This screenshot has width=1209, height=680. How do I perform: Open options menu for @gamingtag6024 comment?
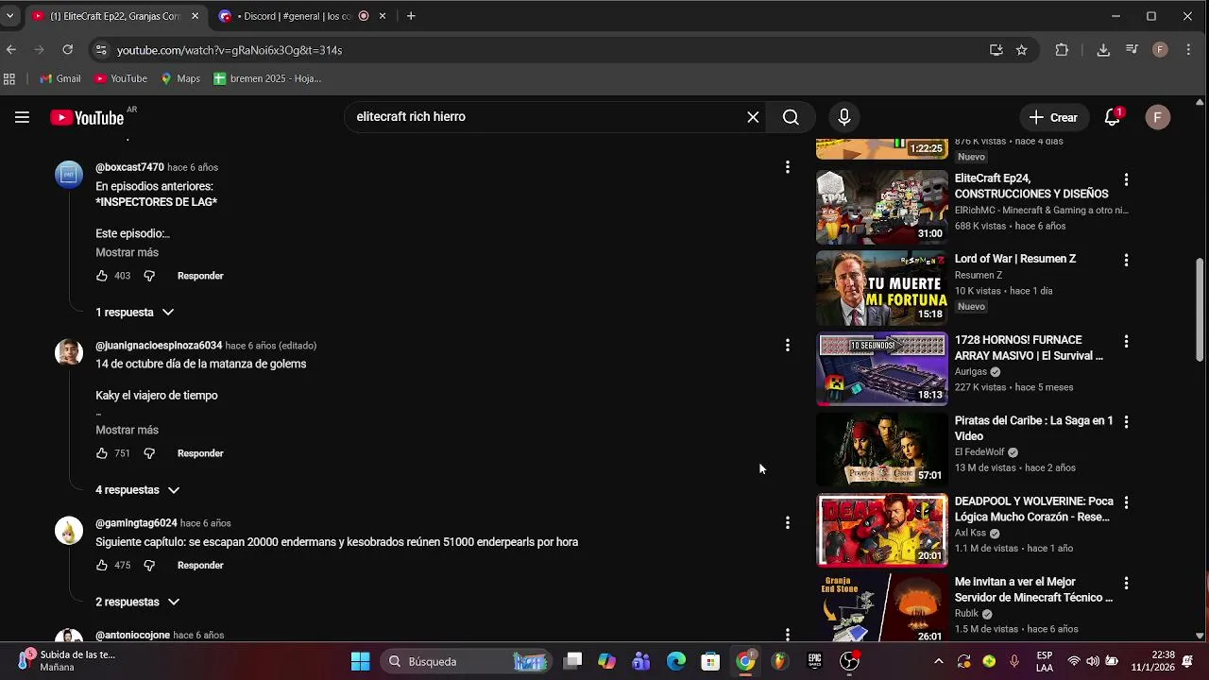point(787,522)
